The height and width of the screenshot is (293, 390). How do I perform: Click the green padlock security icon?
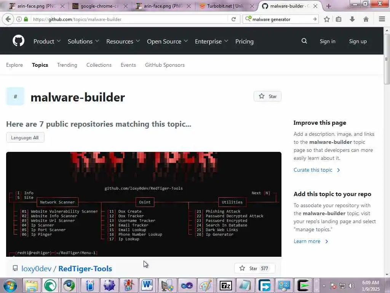(26, 19)
